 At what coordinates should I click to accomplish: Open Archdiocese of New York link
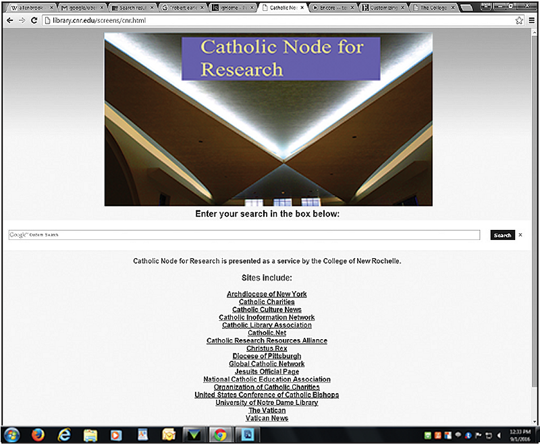pos(267,294)
